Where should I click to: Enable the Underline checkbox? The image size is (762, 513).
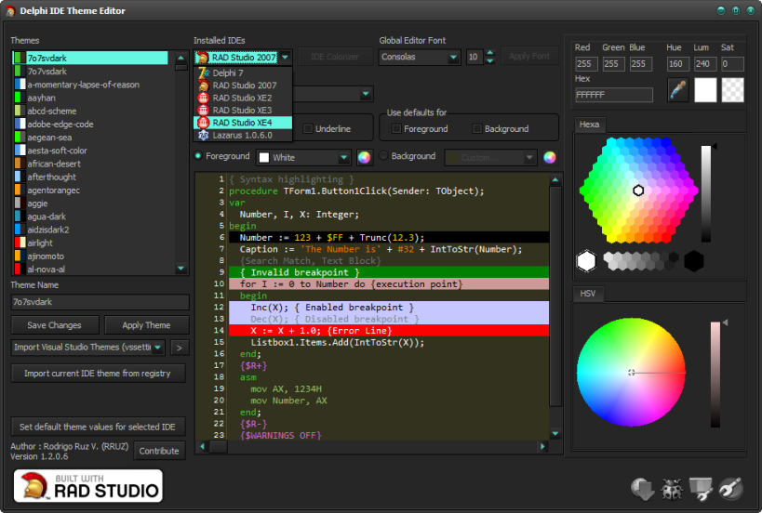coord(307,129)
